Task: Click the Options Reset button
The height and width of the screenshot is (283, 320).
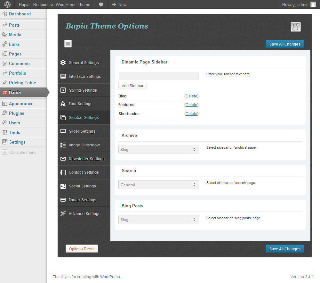Action: coord(82,249)
